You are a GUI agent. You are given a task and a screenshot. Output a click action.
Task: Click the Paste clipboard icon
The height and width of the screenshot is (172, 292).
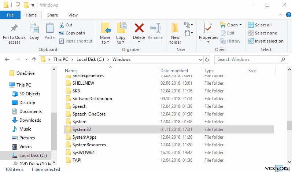click(50, 28)
